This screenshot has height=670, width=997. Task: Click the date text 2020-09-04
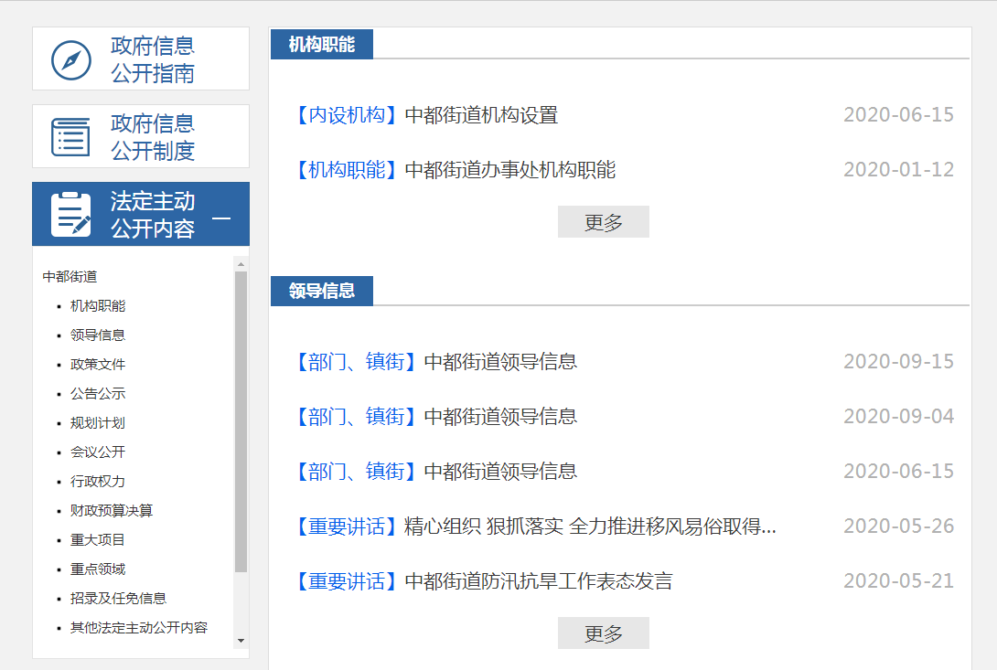click(x=898, y=417)
